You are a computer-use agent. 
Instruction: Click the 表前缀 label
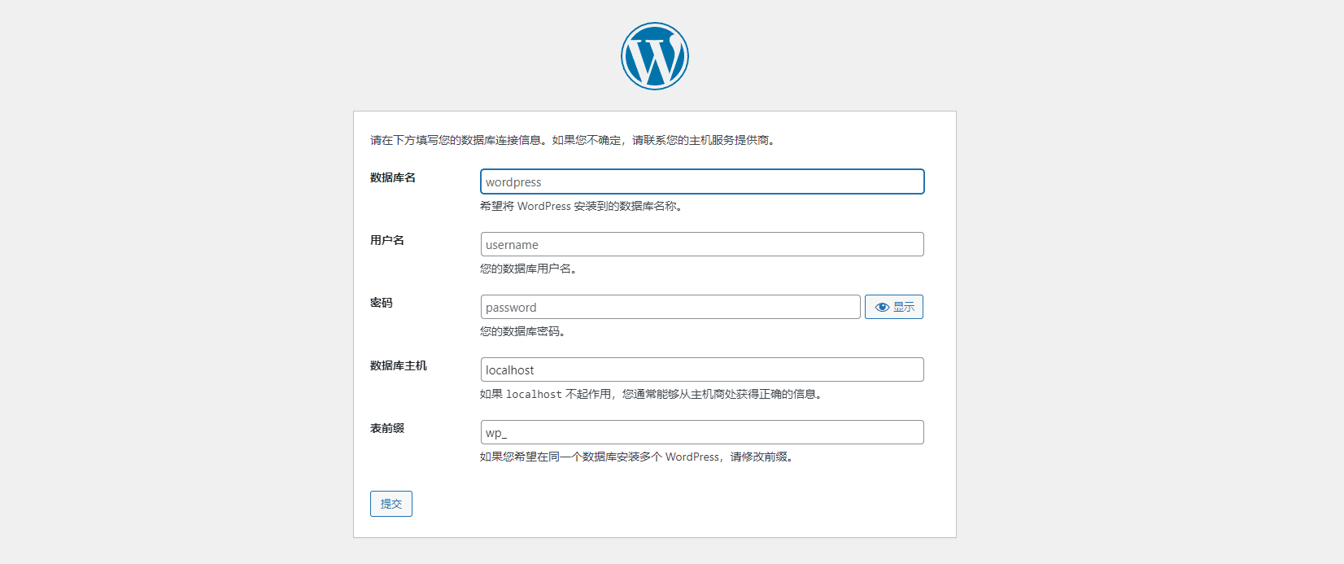pyautogui.click(x=387, y=428)
